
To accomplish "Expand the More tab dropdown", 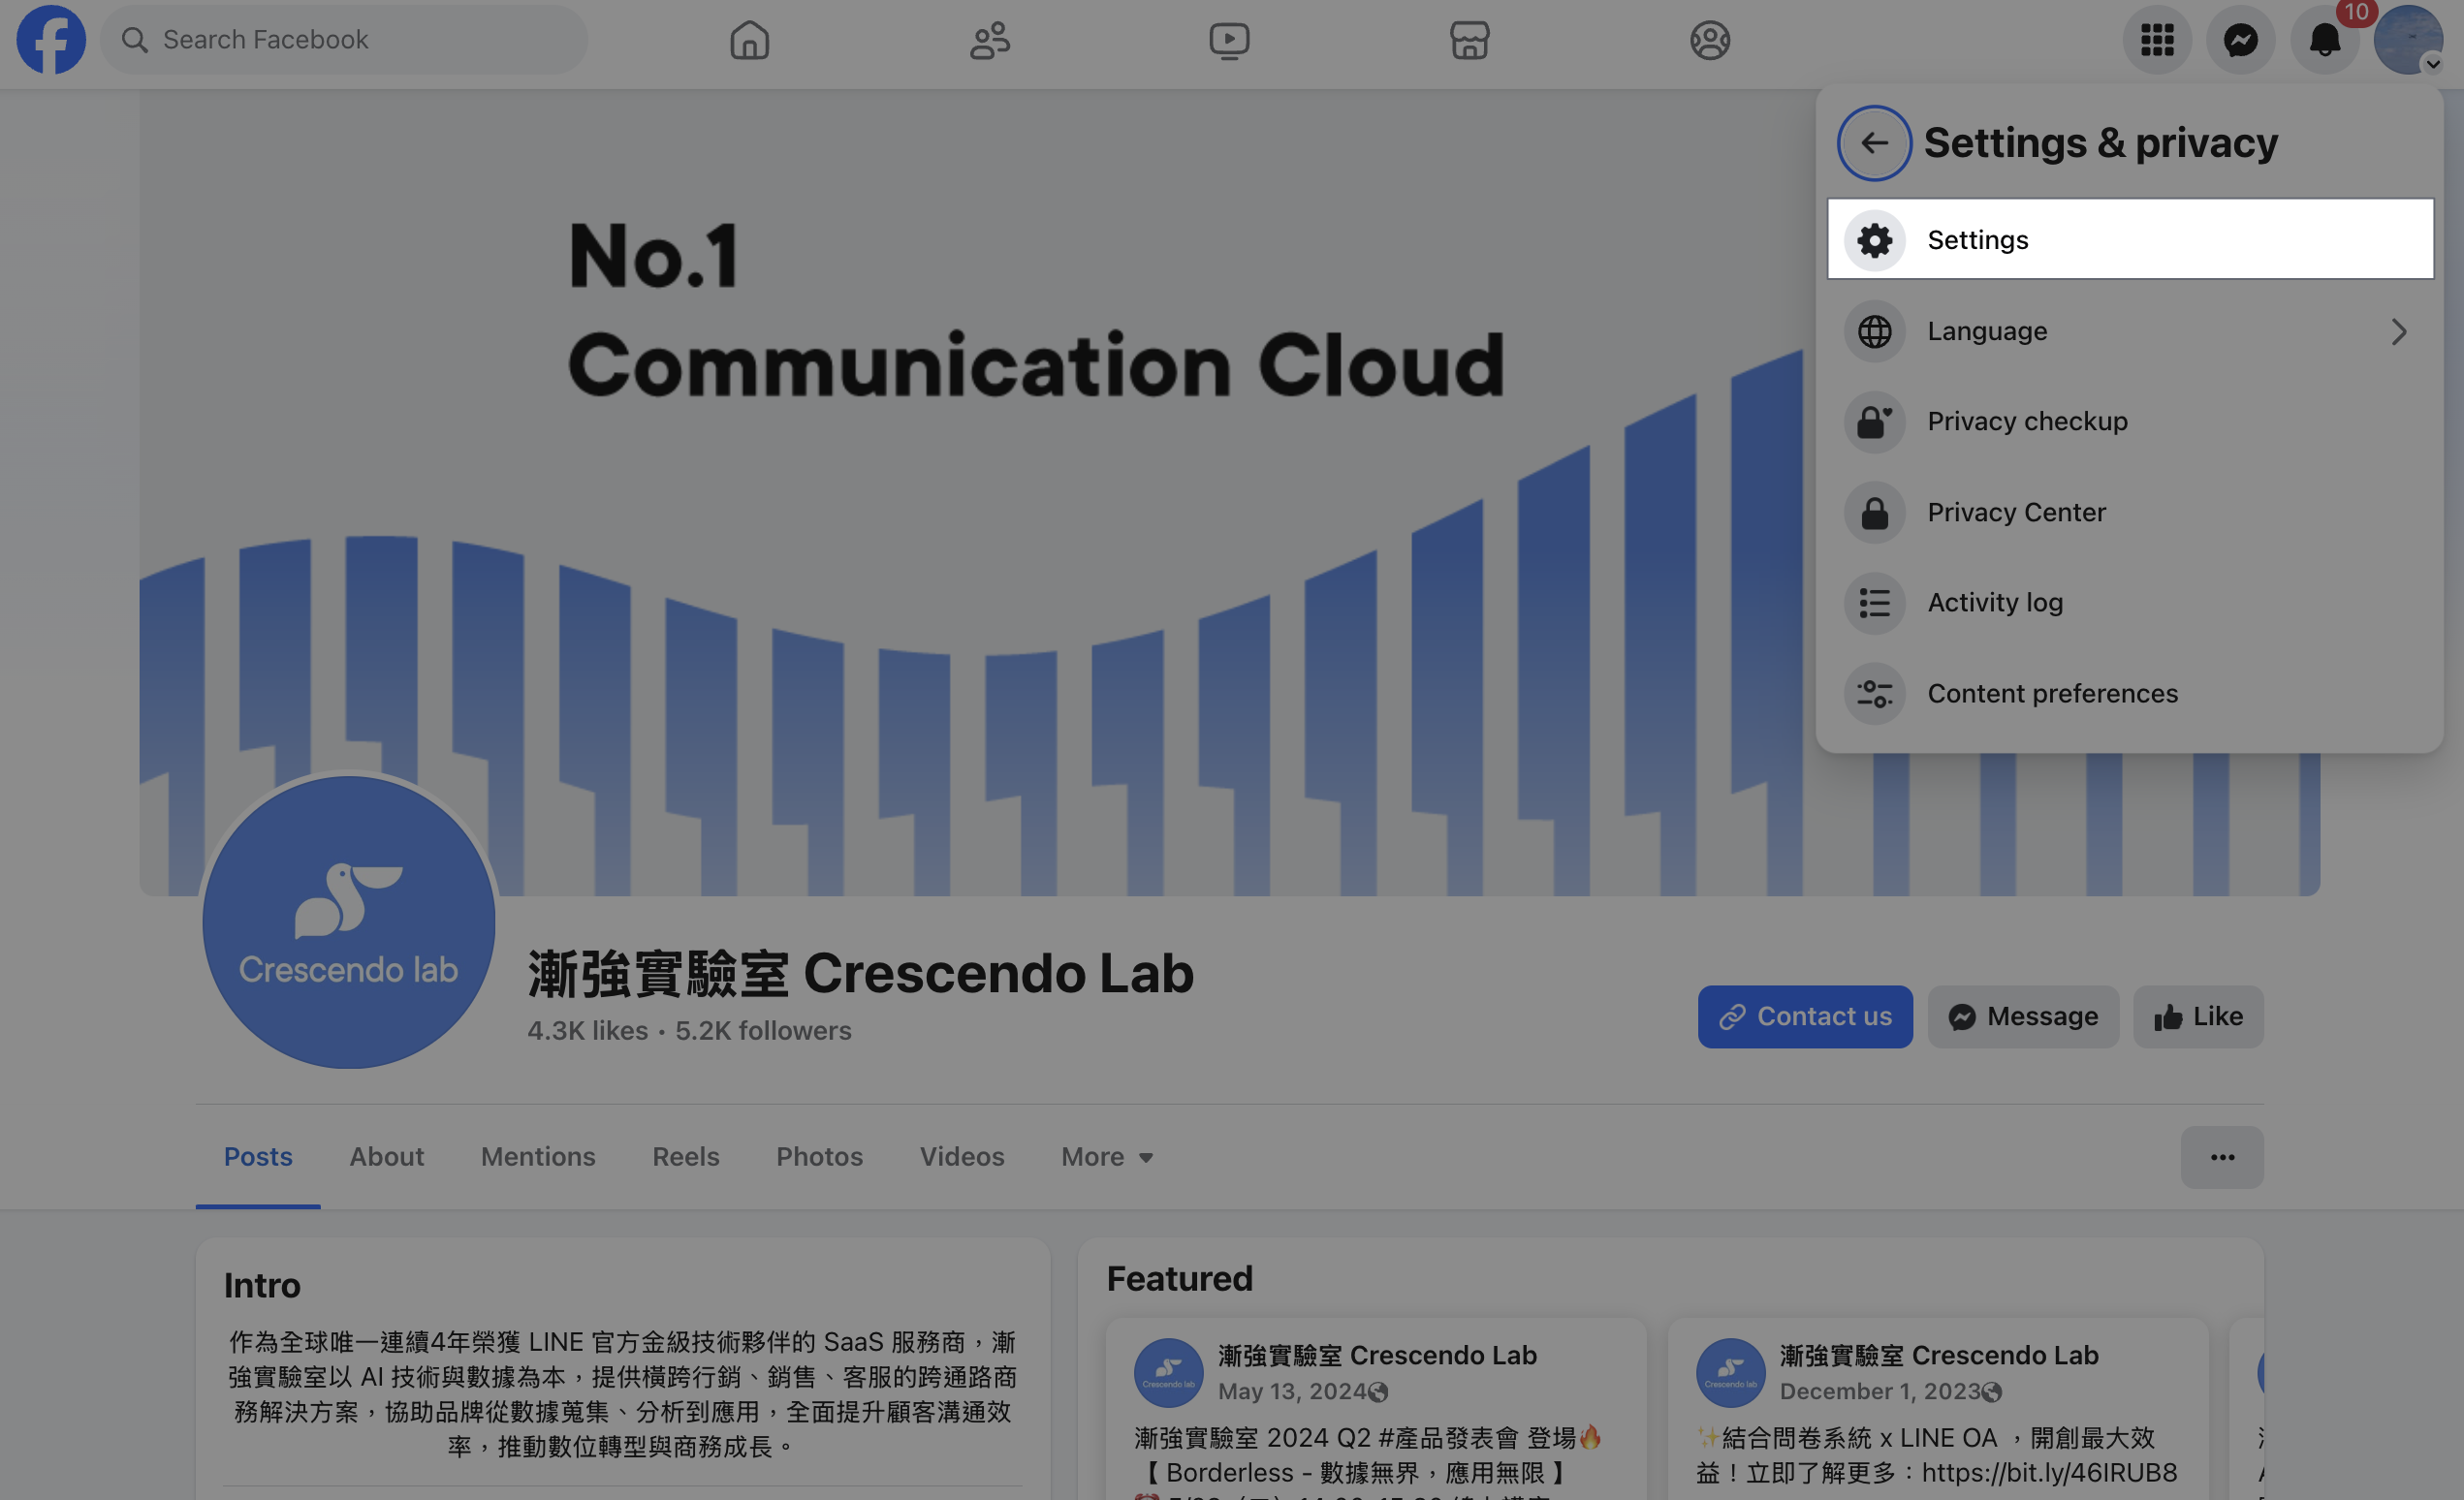I will pyautogui.click(x=1107, y=1156).
